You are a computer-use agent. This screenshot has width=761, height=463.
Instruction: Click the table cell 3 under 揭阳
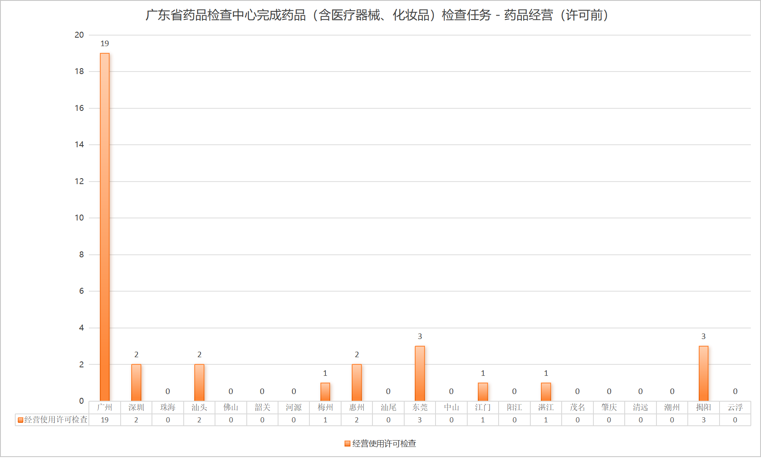coord(703,420)
